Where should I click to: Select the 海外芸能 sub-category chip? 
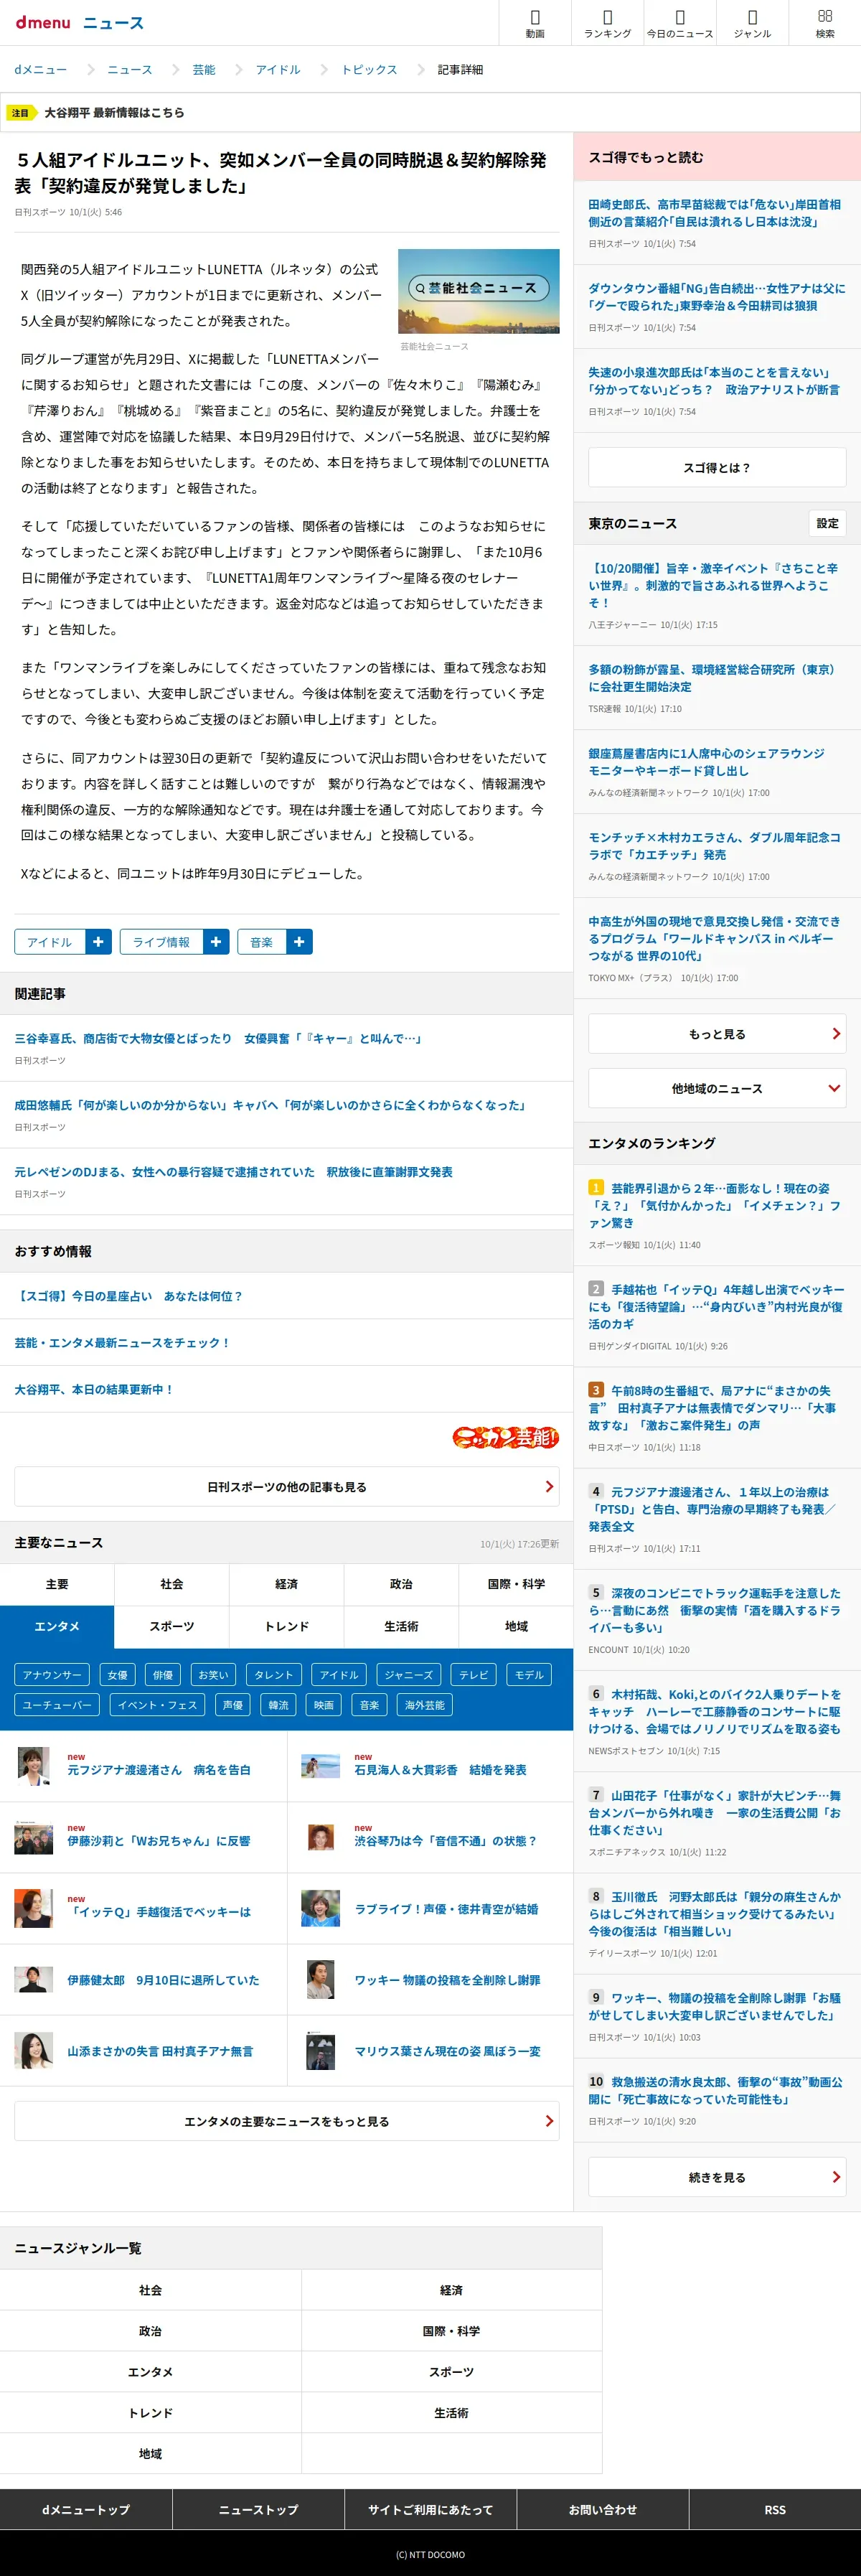tap(424, 1705)
